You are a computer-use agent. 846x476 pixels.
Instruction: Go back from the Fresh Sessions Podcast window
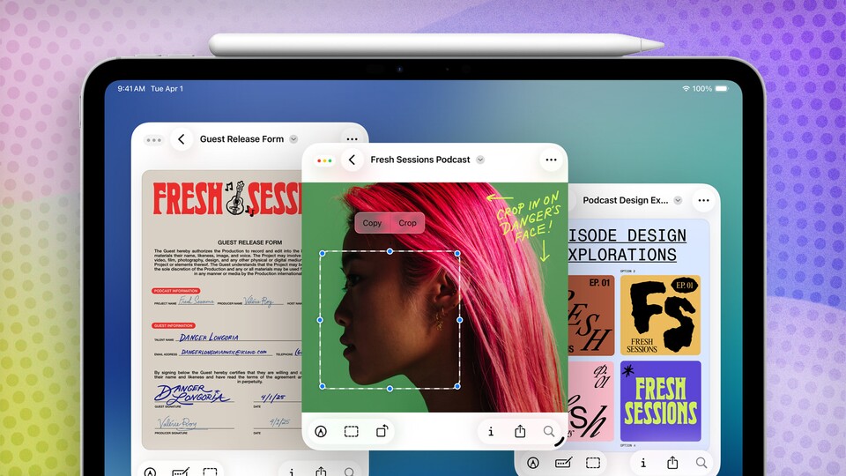(352, 160)
